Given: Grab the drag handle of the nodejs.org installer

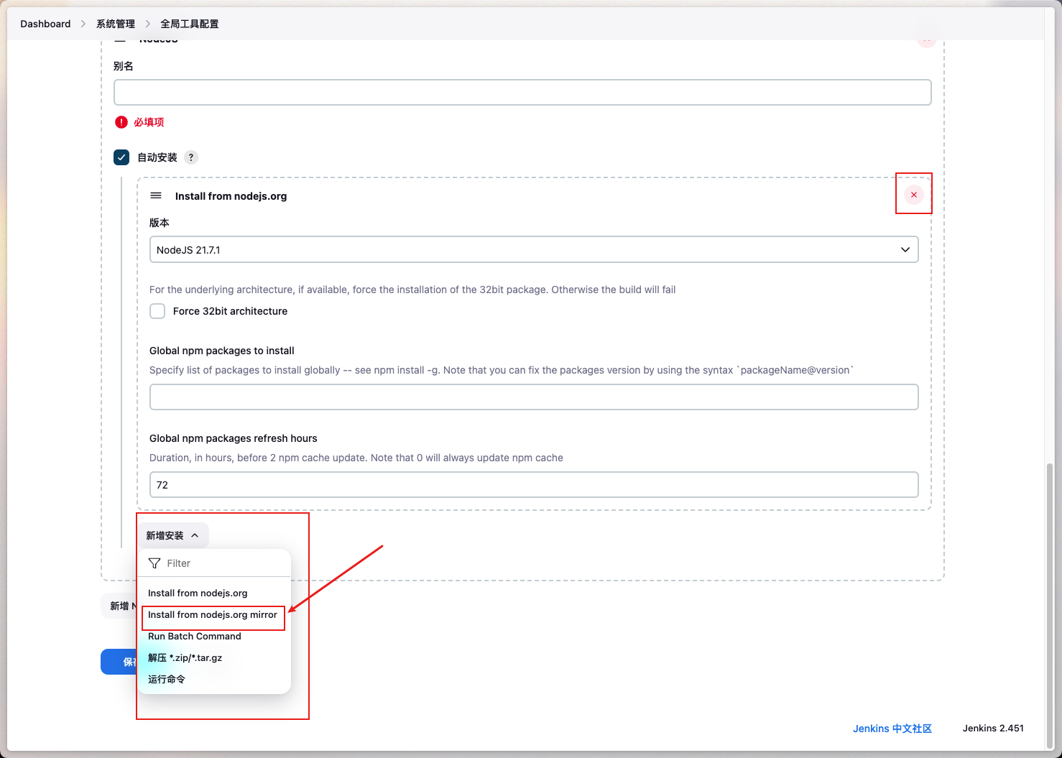Looking at the screenshot, I should [156, 195].
